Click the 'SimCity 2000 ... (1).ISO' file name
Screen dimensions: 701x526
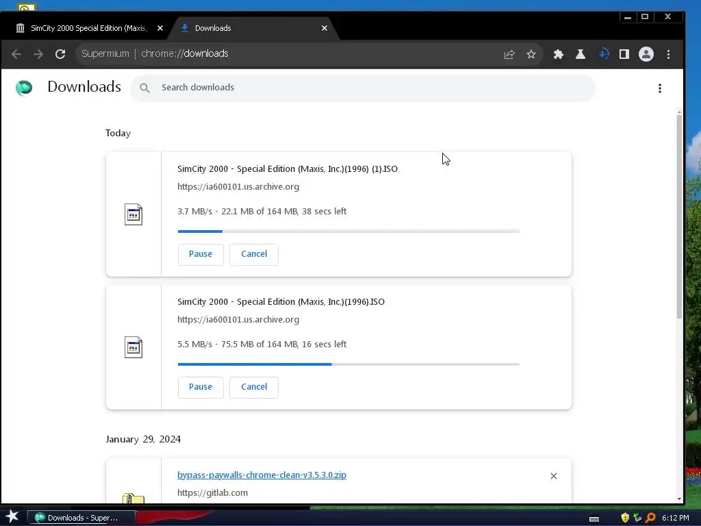pyautogui.click(x=288, y=169)
